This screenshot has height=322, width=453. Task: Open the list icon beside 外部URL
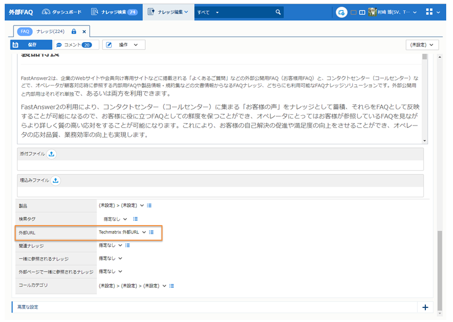(152, 232)
